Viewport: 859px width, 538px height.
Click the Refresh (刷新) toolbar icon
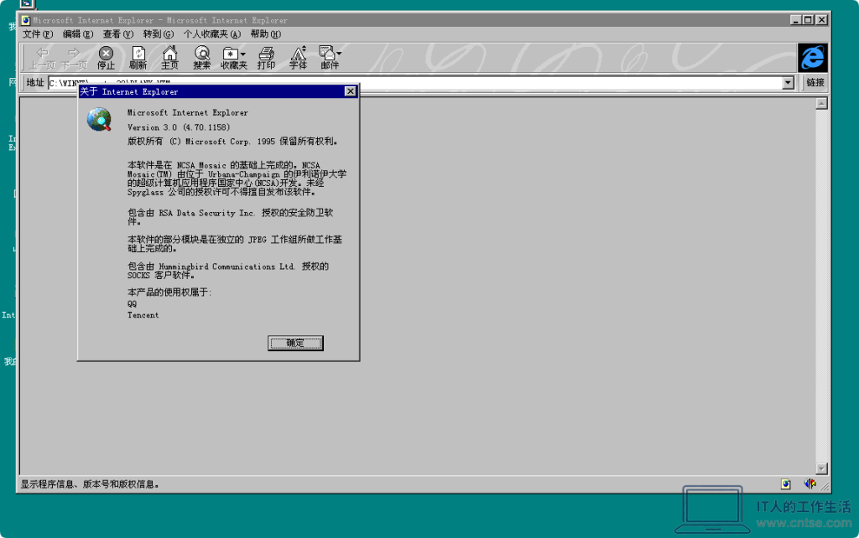tap(138, 58)
